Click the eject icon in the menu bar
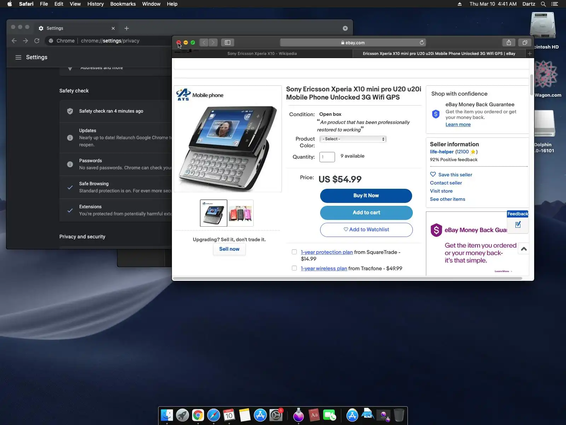The image size is (566, 425). (460, 4)
